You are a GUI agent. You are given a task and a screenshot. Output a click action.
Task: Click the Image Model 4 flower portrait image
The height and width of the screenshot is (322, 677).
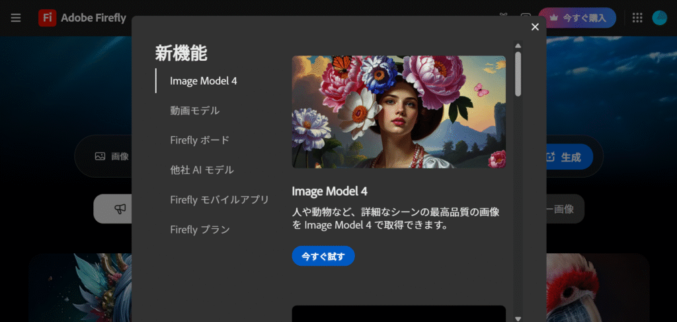399,112
